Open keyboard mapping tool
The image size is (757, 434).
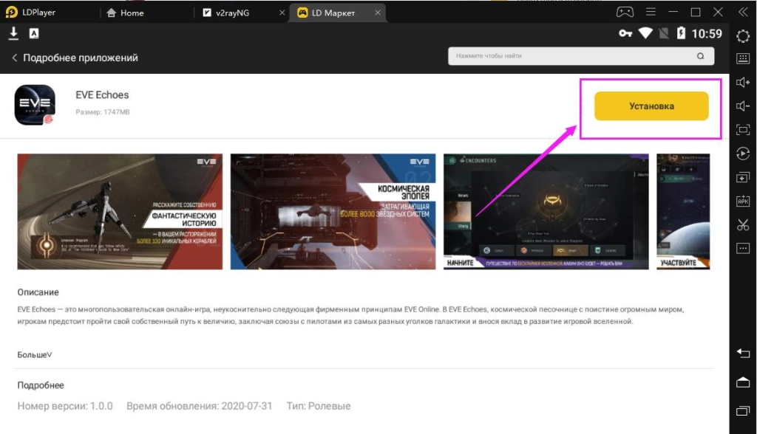coord(743,59)
